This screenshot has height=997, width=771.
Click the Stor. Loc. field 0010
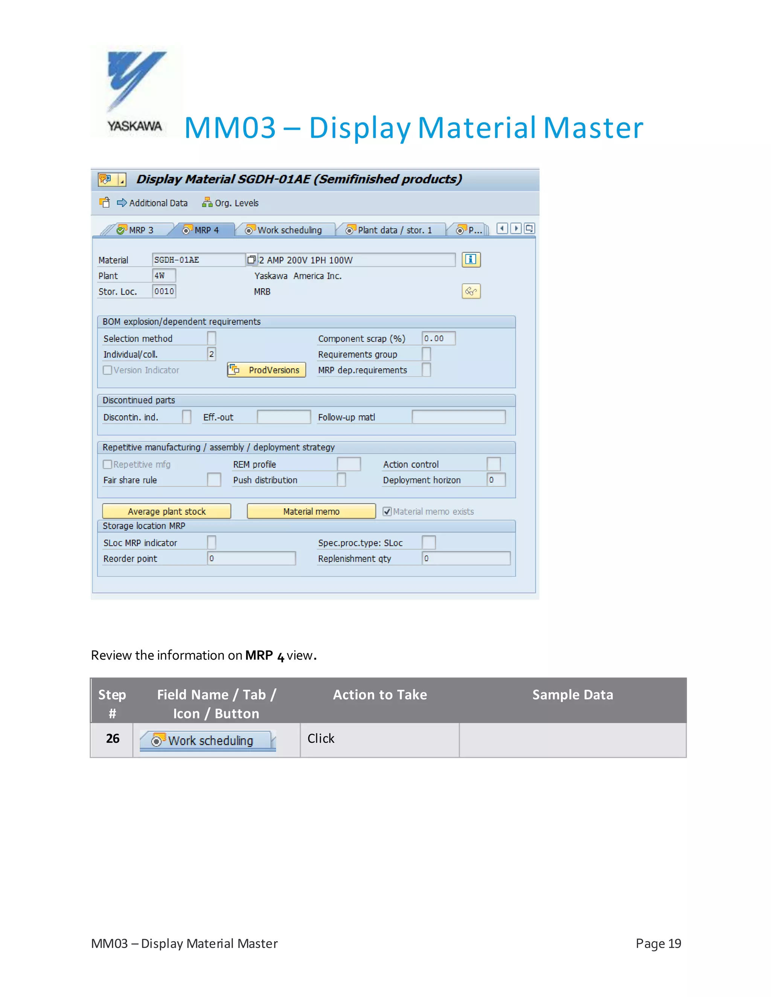(x=164, y=291)
